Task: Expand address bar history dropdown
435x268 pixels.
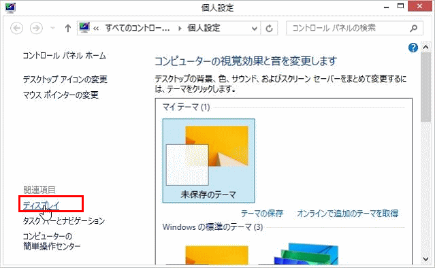Action: (254, 29)
